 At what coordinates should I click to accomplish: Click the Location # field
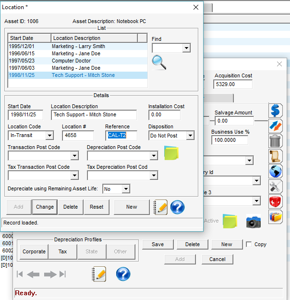click(x=78, y=136)
